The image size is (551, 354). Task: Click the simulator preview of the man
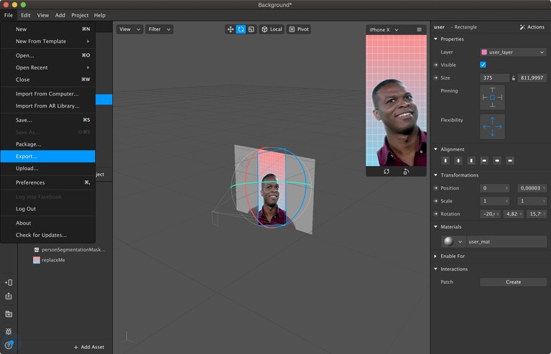396,101
